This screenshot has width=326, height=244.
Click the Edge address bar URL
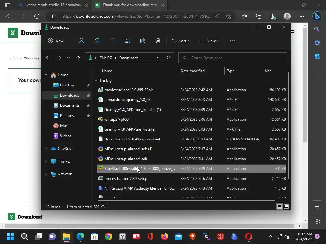[136, 16]
